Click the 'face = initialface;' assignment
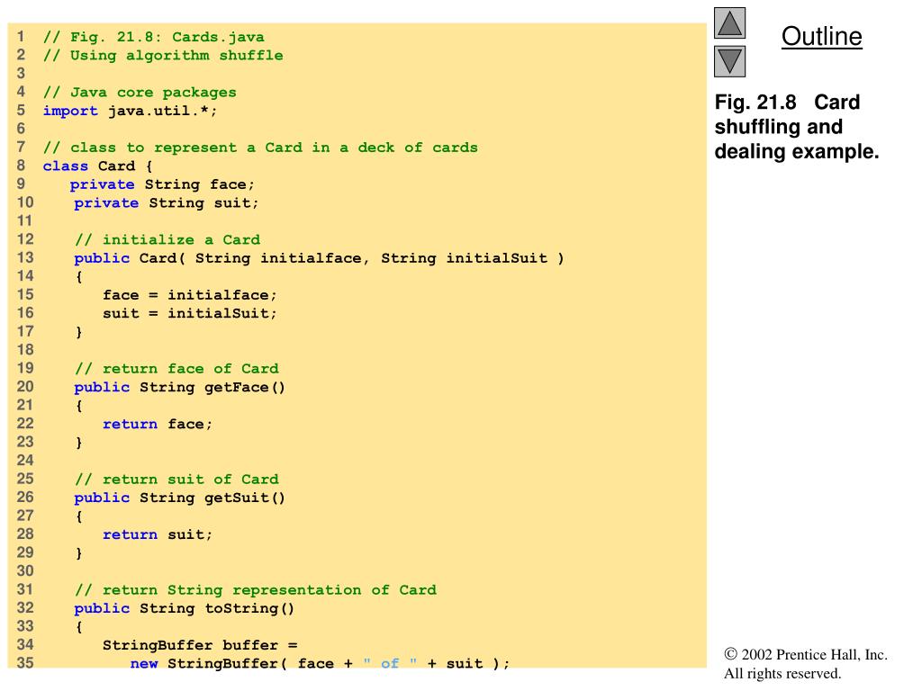Screen dimensions: 922x691 pos(189,295)
